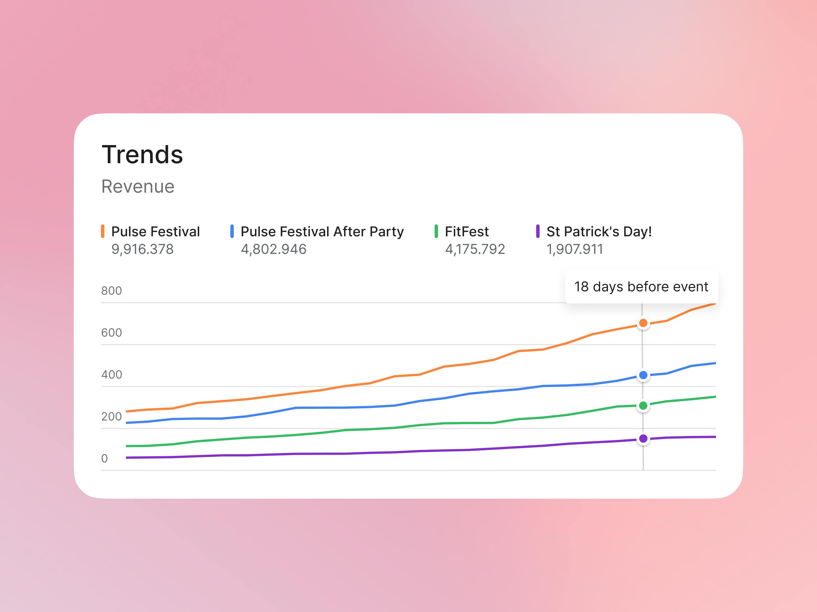Click the green FitFest data point

[643, 406]
